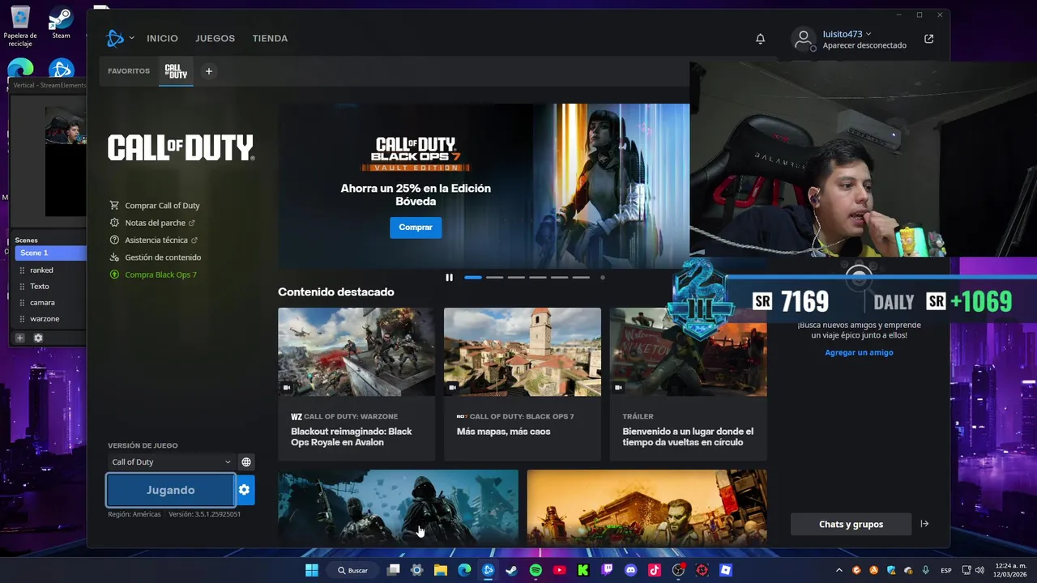Expand the Call of Duty game version dropdown
Image resolution: width=1037 pixels, height=583 pixels.
[171, 462]
